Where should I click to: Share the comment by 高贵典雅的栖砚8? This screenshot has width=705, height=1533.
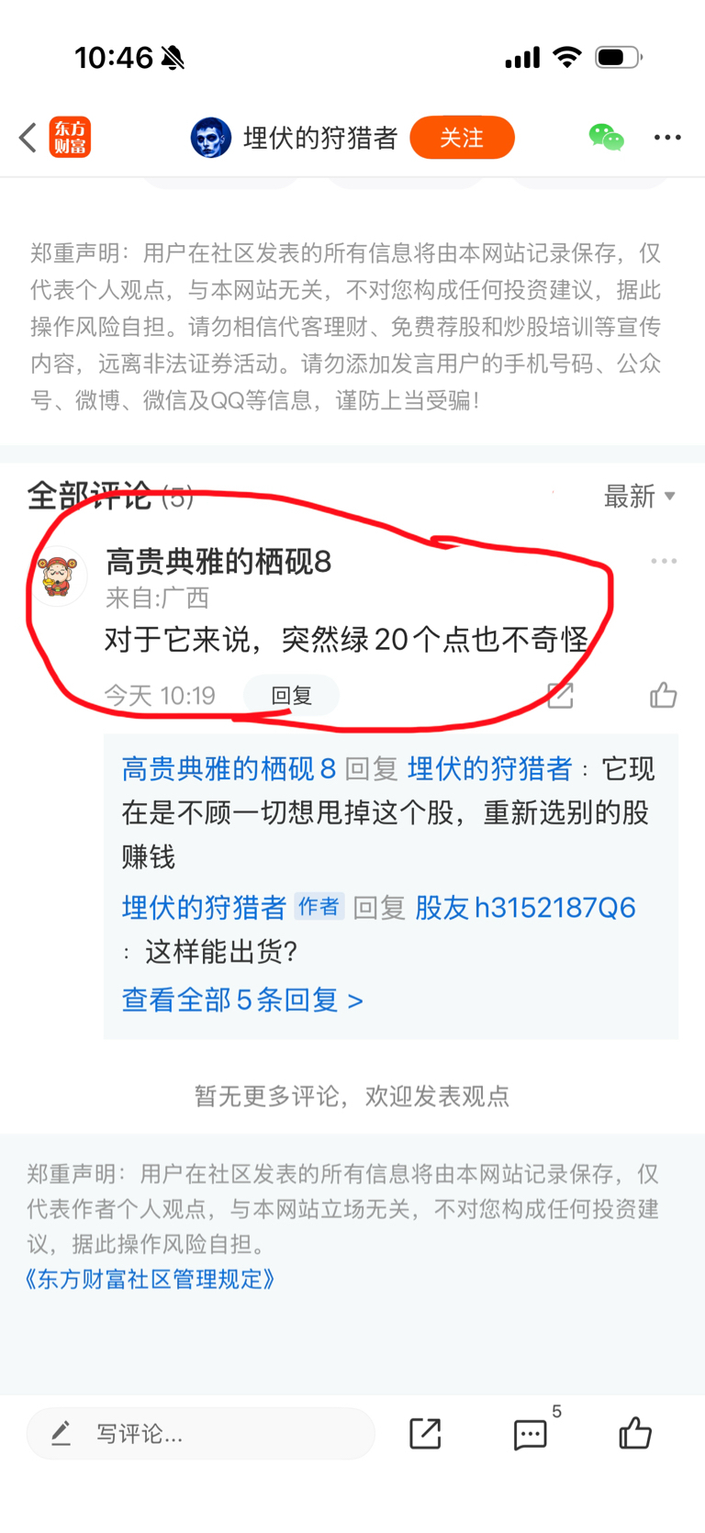[560, 696]
